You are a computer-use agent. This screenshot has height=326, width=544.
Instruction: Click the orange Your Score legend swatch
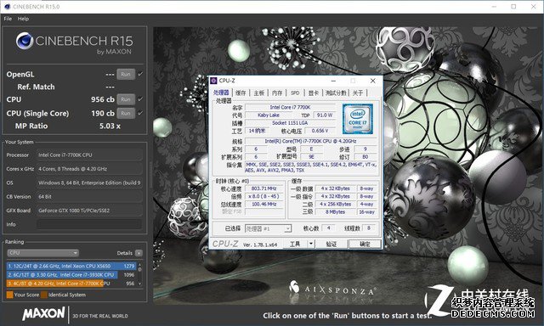tap(9, 295)
